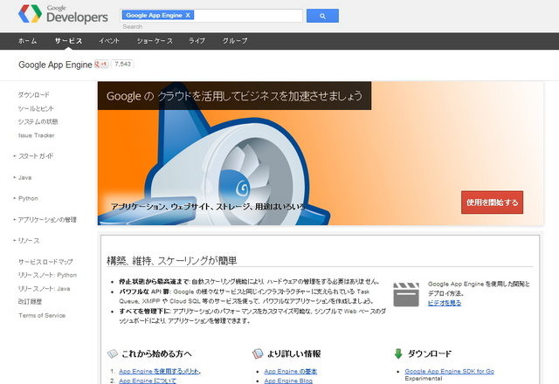This screenshot has width=559, height=384.
Task: Open Terms of Service sidebar link
Action: 42,315
